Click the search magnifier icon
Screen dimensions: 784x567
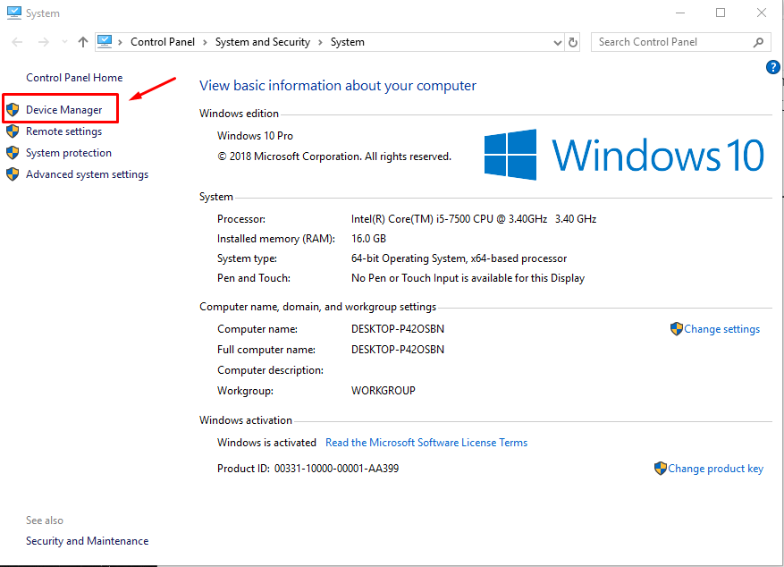click(758, 43)
